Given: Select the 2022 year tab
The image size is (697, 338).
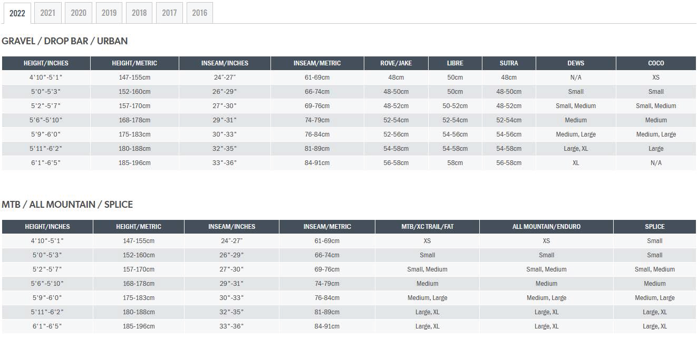Looking at the screenshot, I should (x=17, y=13).
